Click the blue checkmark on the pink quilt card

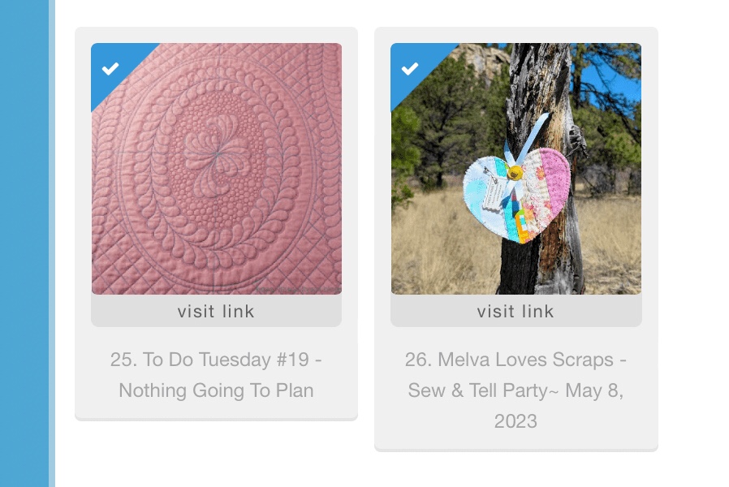[x=110, y=69]
